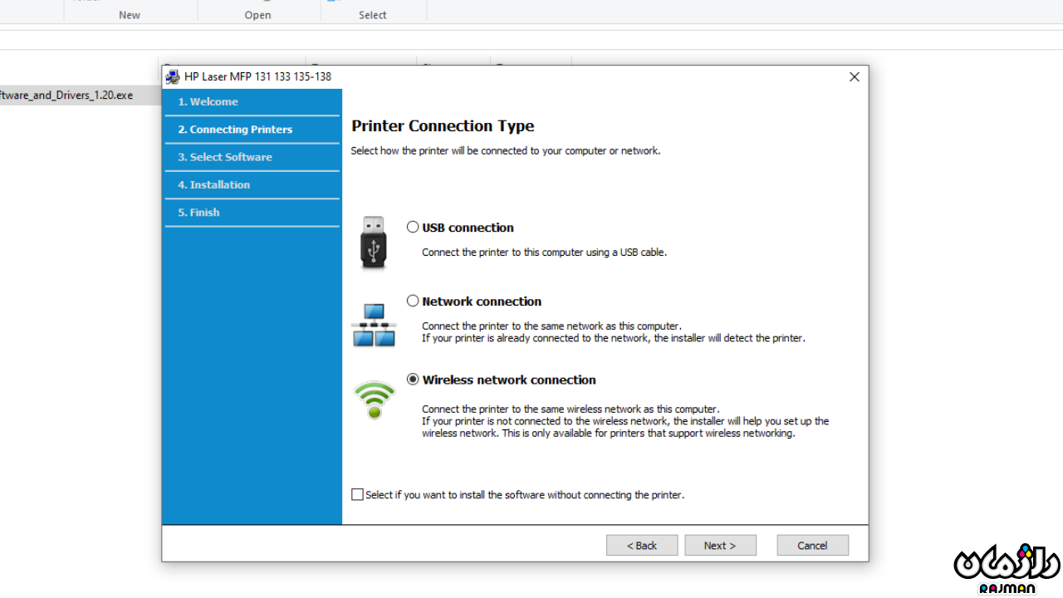The image size is (1063, 598).
Task: Click the "installer will detect the printer" text
Action: coord(614,338)
